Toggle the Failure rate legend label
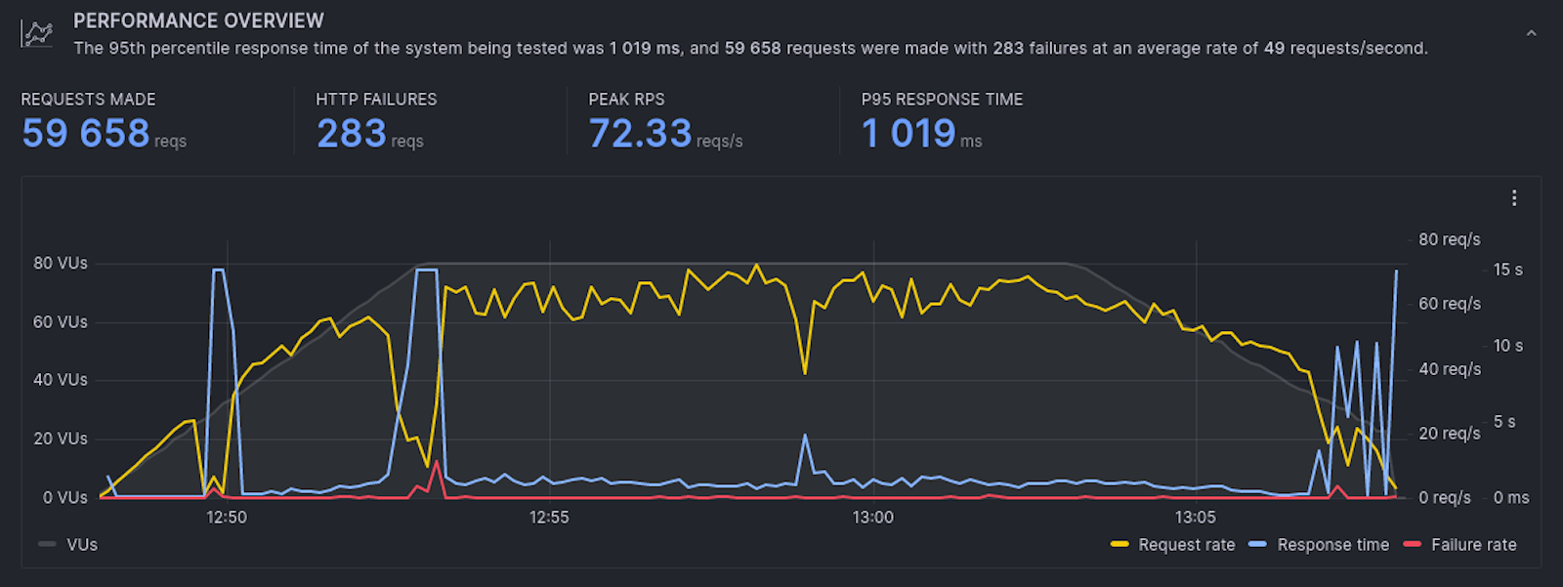 click(1473, 545)
